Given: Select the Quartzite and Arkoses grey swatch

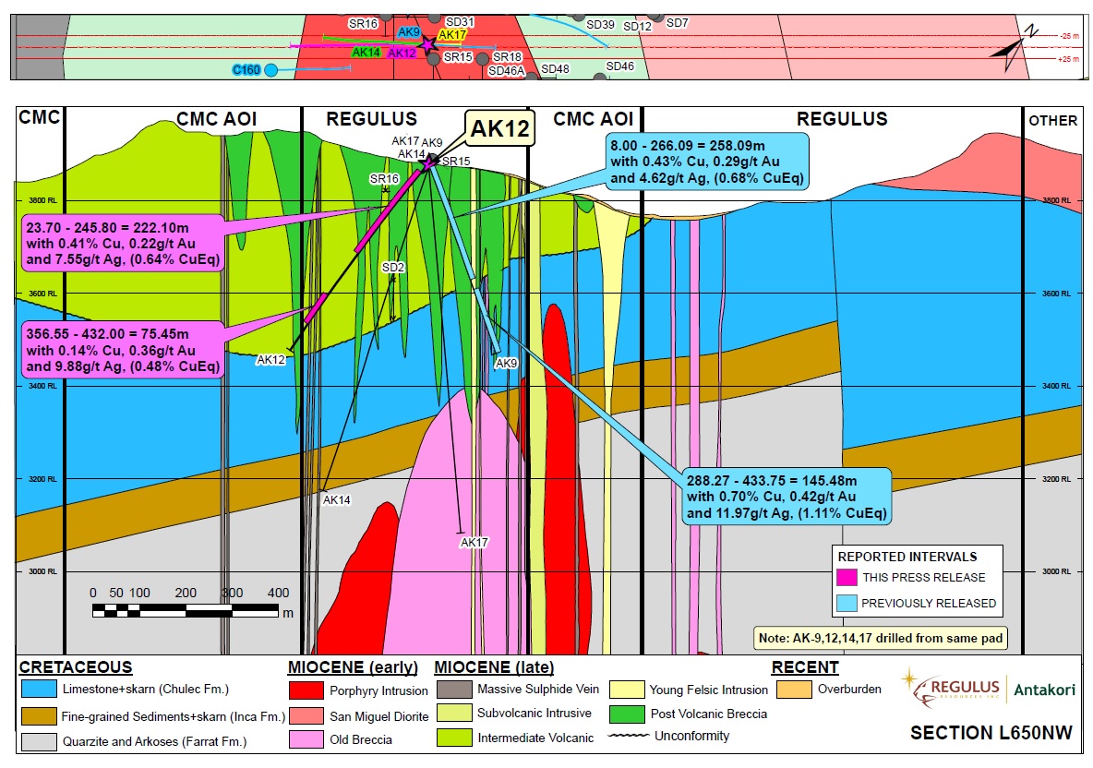Looking at the screenshot, I should point(39,741).
